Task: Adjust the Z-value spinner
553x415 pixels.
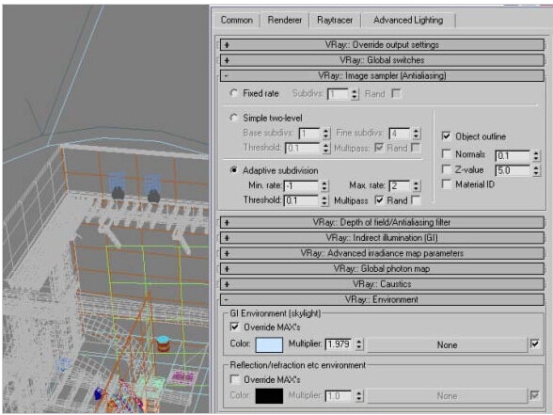Action: [536, 170]
